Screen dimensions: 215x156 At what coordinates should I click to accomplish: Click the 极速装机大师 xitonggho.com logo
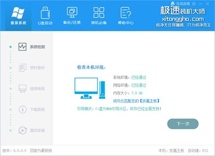pyautogui.click(x=183, y=16)
